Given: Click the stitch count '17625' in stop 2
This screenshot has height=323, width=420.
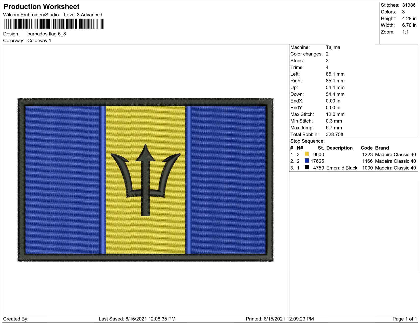Looking at the screenshot, I should [x=317, y=161].
